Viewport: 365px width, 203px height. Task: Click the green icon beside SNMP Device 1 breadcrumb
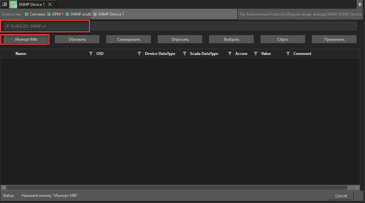coord(95,14)
